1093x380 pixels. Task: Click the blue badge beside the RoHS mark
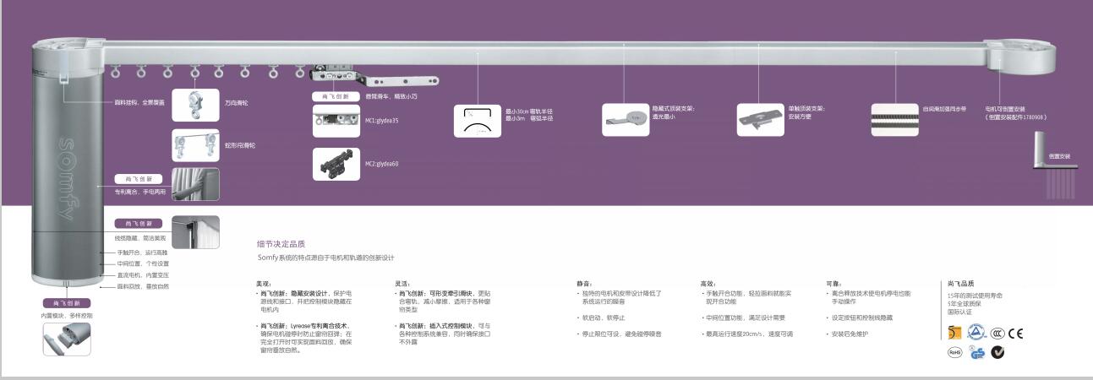977,352
